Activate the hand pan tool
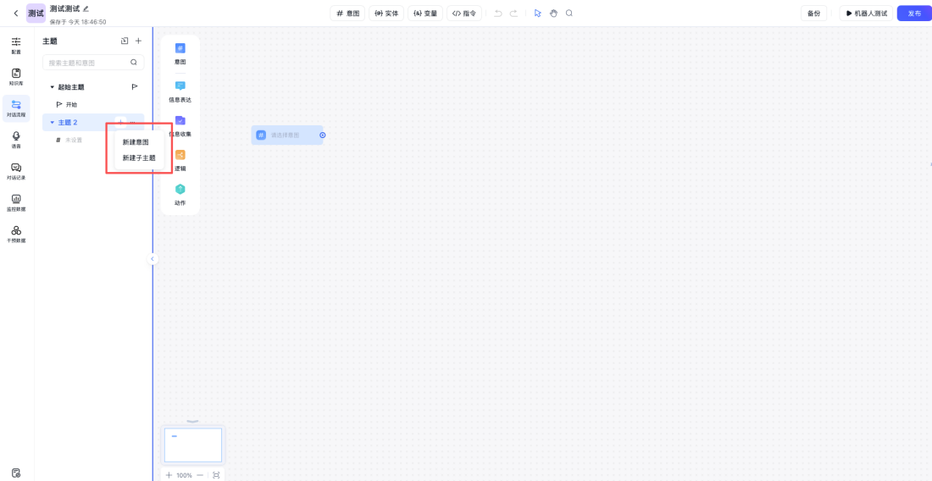This screenshot has width=932, height=481. click(553, 14)
